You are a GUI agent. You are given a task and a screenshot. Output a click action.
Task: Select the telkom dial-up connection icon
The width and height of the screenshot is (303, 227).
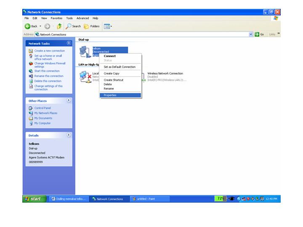point(85,52)
